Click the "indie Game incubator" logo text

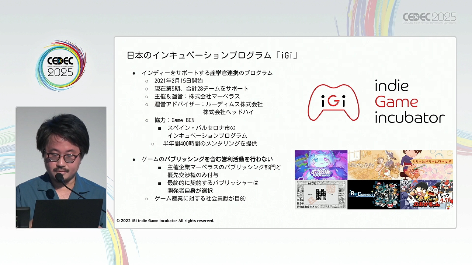[409, 102]
